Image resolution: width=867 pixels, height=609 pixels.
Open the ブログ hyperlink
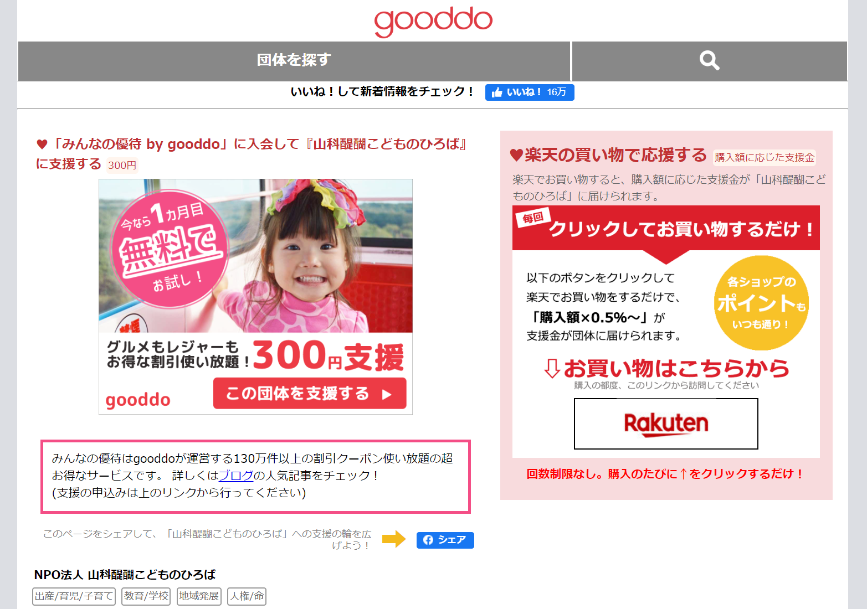(236, 476)
